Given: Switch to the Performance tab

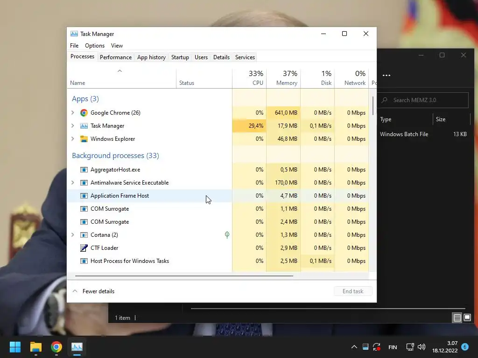Looking at the screenshot, I should tap(116, 57).
